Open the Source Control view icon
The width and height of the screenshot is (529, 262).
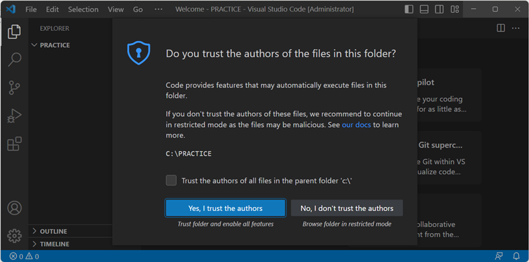(x=14, y=88)
